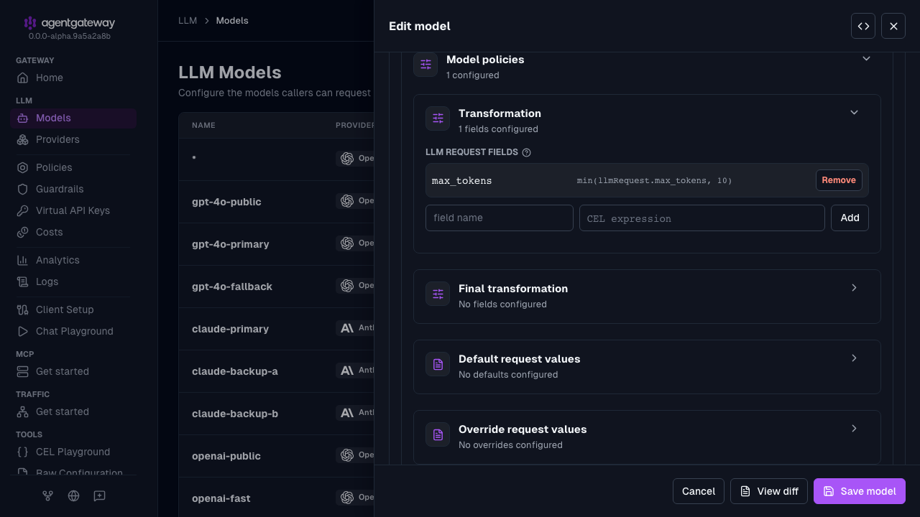Select the gpt-4o-fallback model row
920x517 pixels.
click(x=276, y=287)
